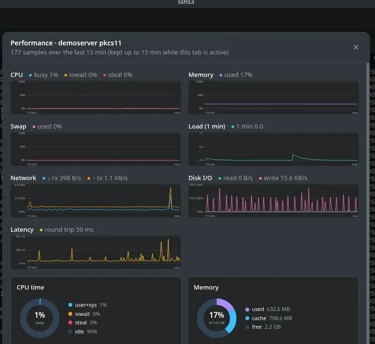Click the Memory usage graph

pyautogui.click(x=274, y=97)
